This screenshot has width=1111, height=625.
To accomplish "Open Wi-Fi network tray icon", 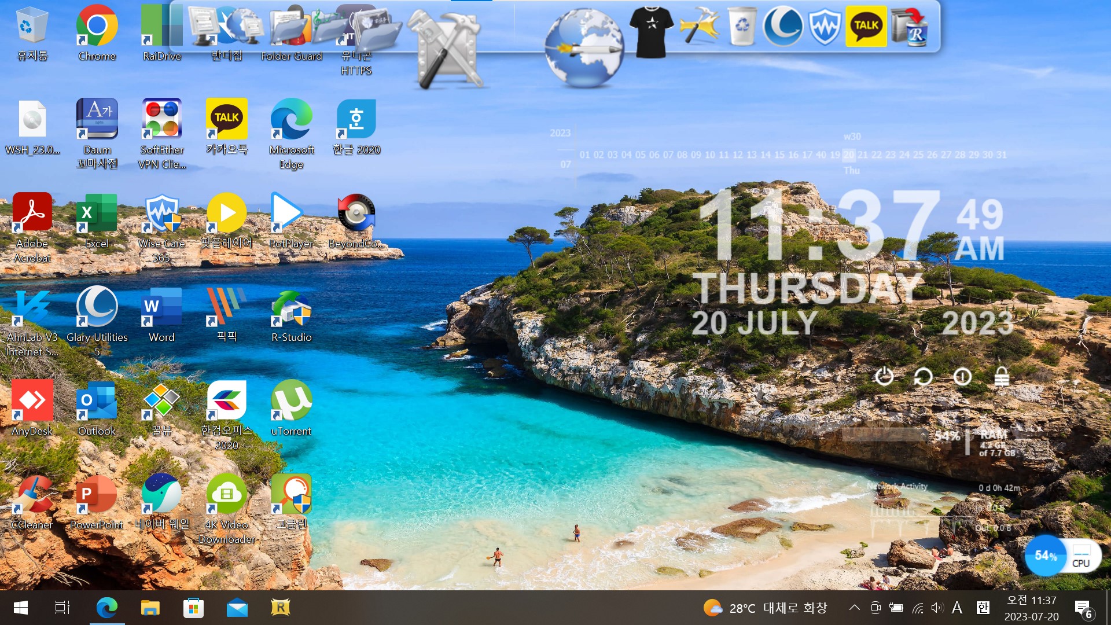I will [x=918, y=608].
